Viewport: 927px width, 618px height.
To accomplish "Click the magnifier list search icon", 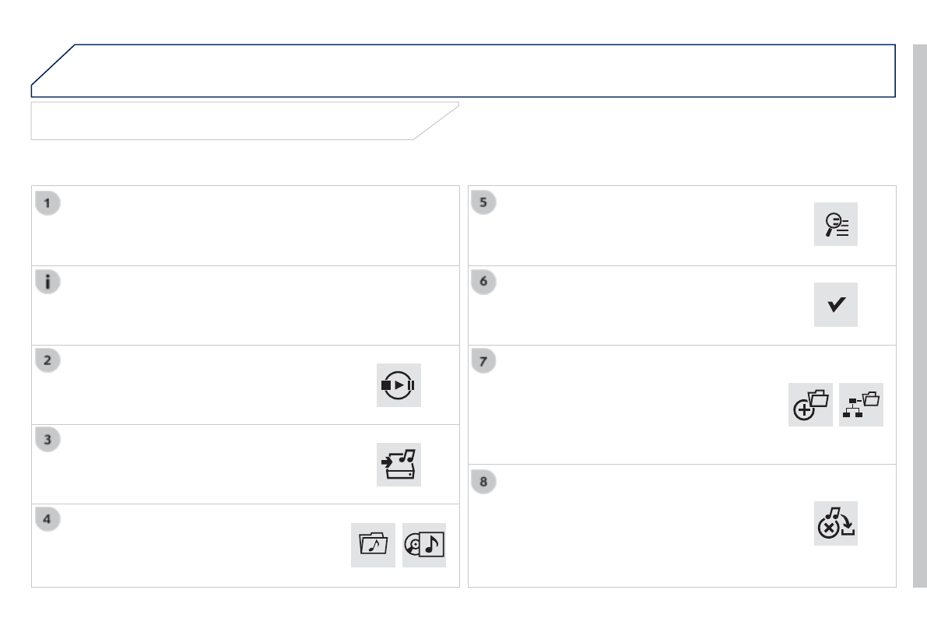I will click(836, 224).
